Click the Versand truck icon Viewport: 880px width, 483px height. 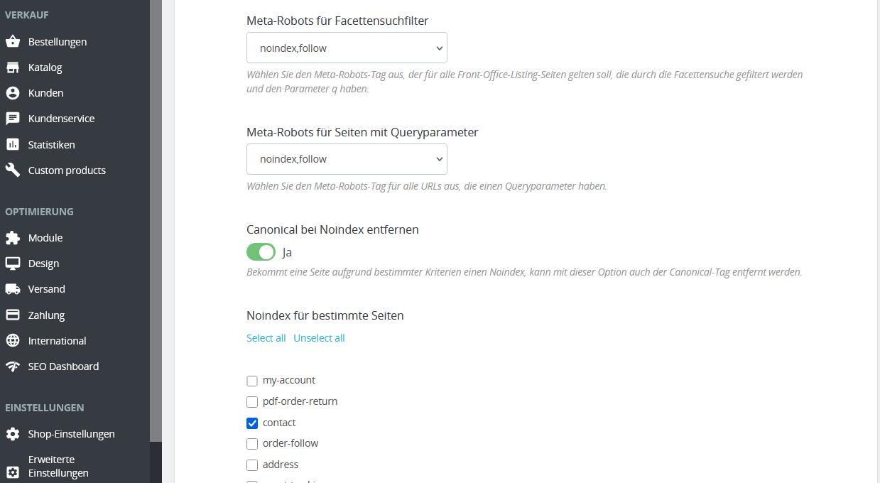tap(12, 289)
